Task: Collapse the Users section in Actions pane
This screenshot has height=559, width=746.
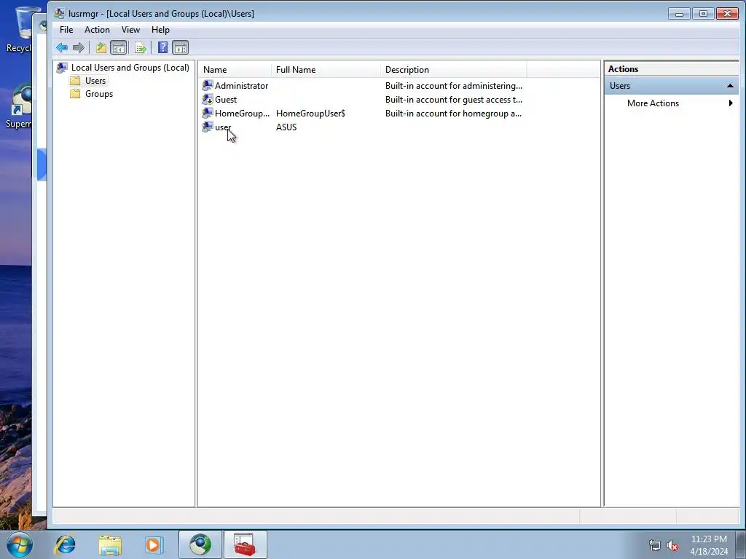Action: (x=730, y=86)
